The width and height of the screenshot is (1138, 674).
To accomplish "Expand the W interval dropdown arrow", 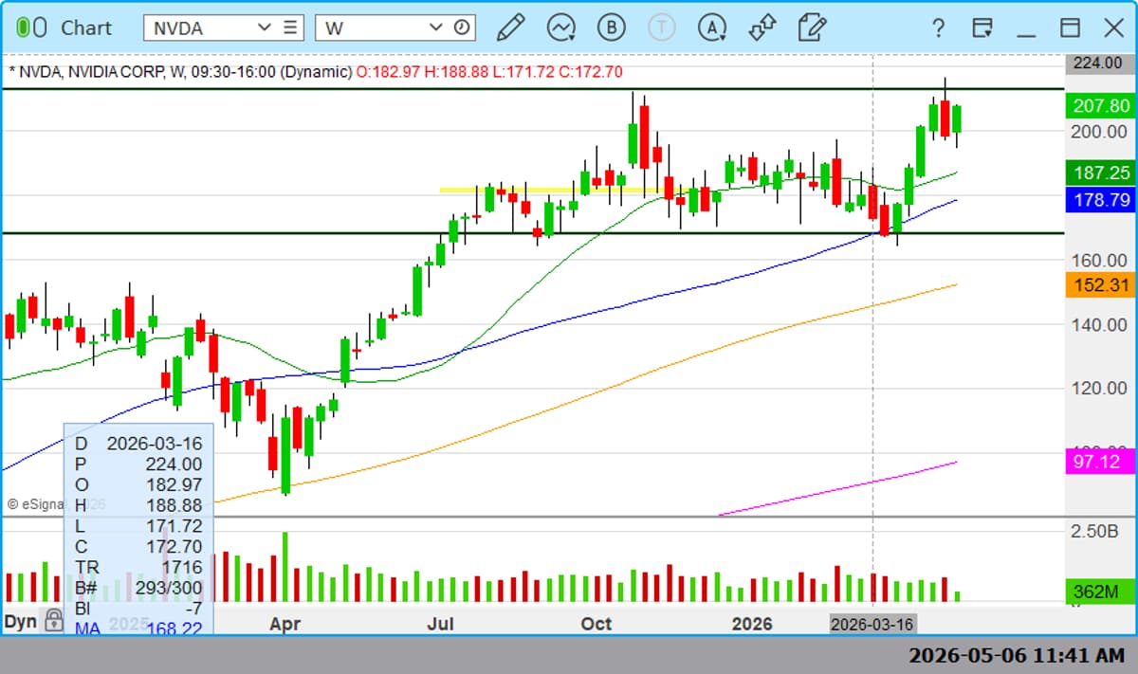I will pyautogui.click(x=436, y=27).
